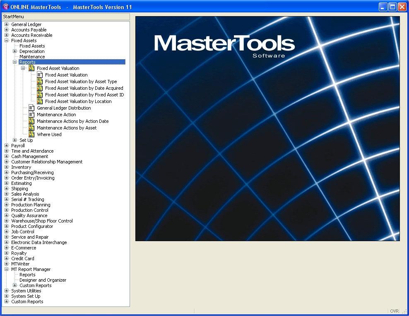This screenshot has height=316, width=409.
Task: Open Fixed Asset Valuation by Fixed Asset ID
Action: [x=84, y=95]
